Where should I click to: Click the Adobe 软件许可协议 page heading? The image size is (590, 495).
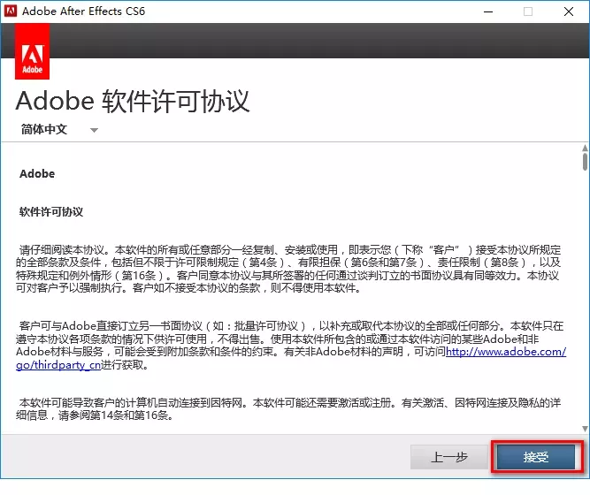[x=133, y=100]
